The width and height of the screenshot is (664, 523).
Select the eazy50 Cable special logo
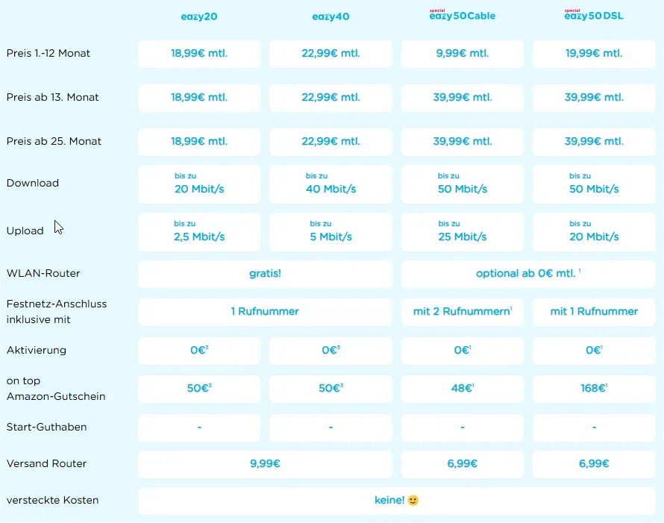462,16
